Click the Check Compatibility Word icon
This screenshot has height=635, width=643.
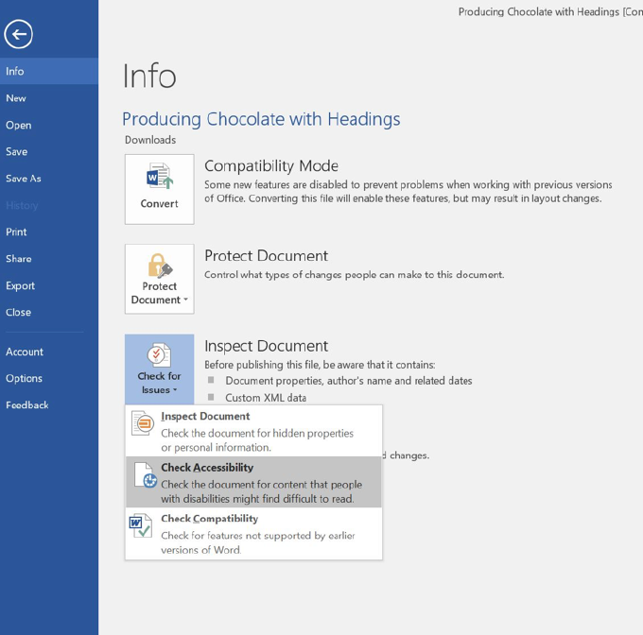[141, 525]
